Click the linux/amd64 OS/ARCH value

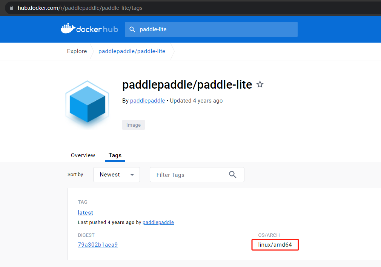coord(275,245)
